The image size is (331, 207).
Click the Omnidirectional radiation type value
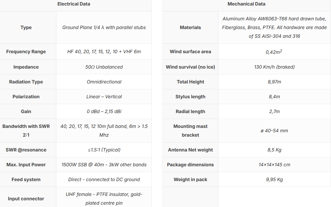(x=104, y=82)
